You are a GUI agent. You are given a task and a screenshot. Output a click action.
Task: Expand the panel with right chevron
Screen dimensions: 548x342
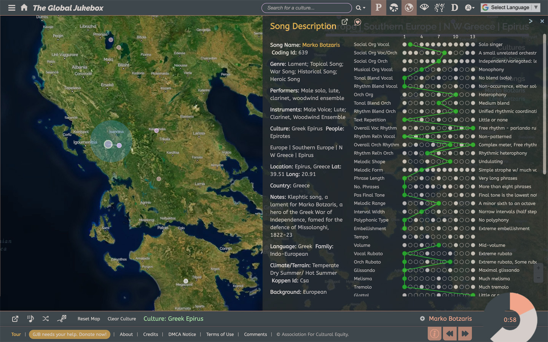(x=530, y=21)
